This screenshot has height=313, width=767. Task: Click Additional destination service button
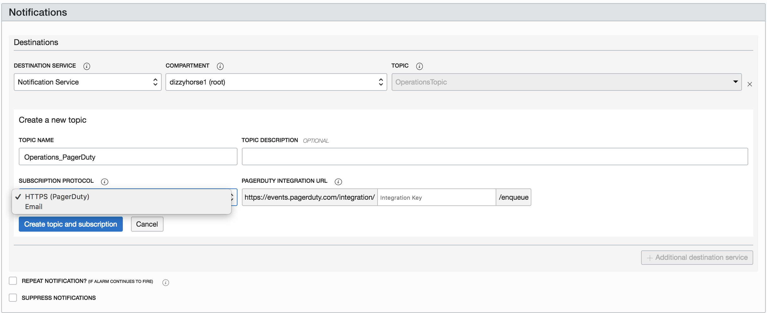(697, 258)
